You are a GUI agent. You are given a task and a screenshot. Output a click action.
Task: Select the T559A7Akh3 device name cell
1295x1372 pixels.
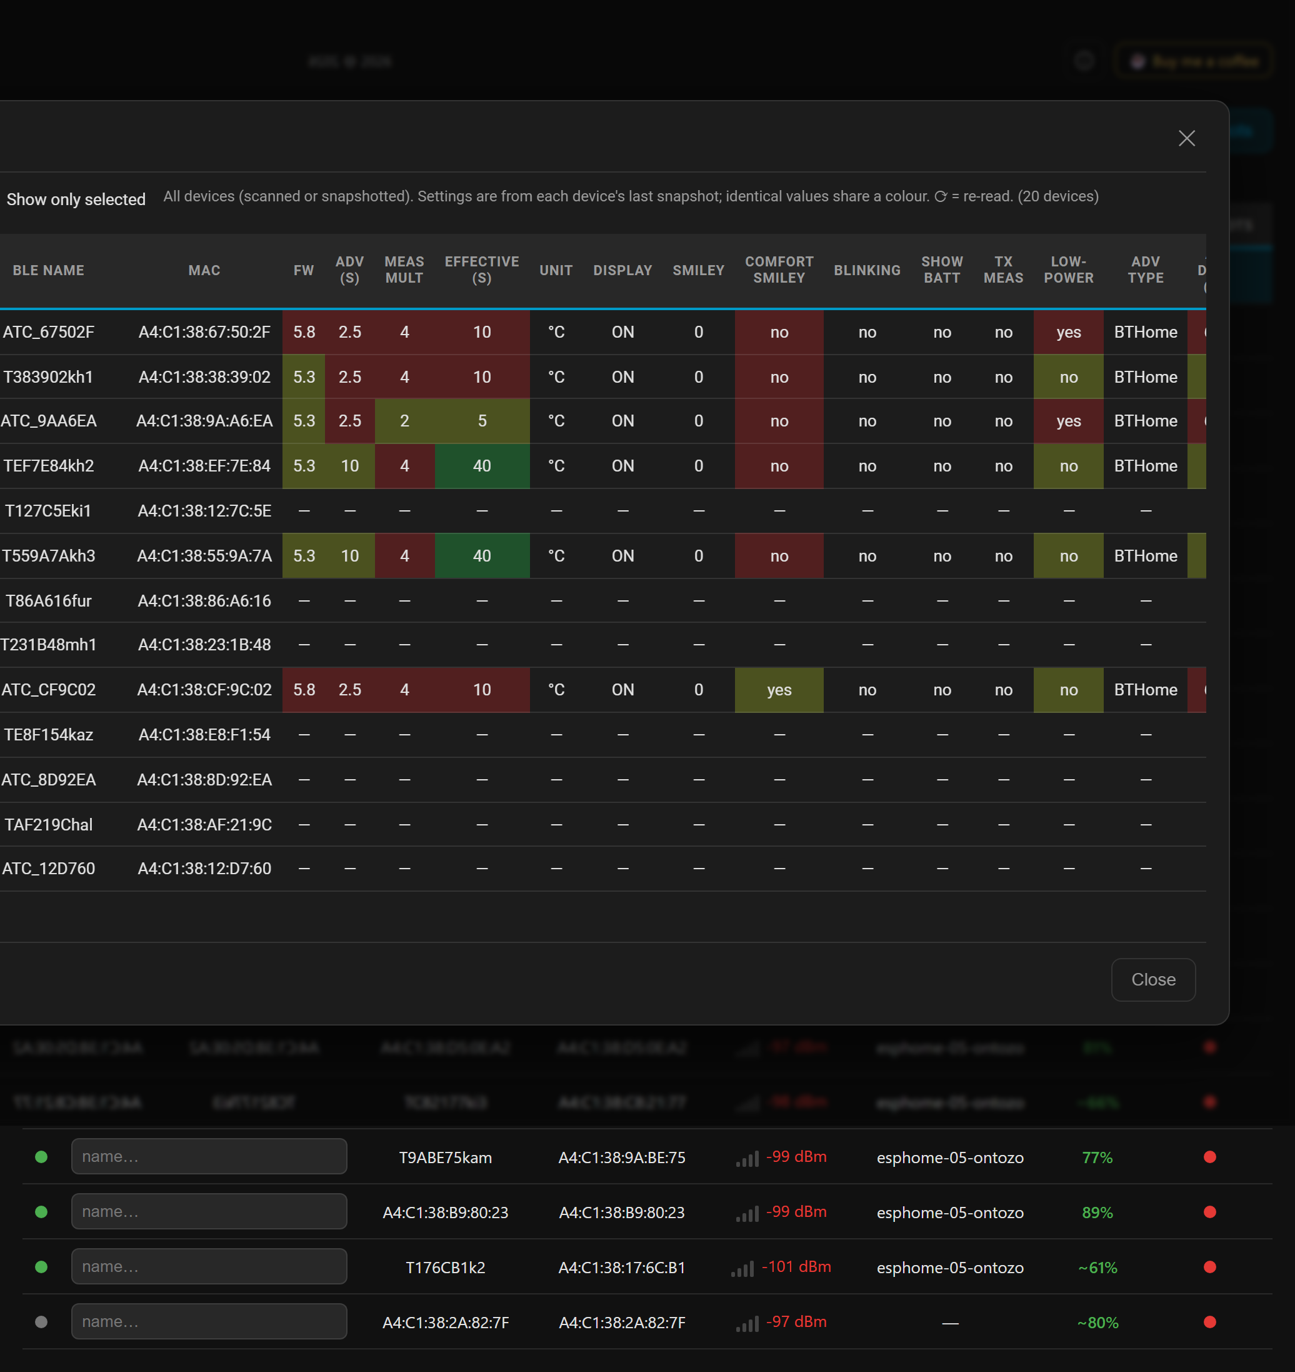click(x=48, y=555)
